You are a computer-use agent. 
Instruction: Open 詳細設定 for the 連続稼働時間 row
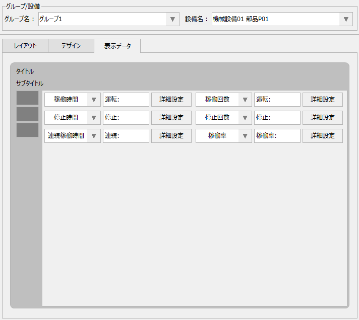(x=171, y=136)
